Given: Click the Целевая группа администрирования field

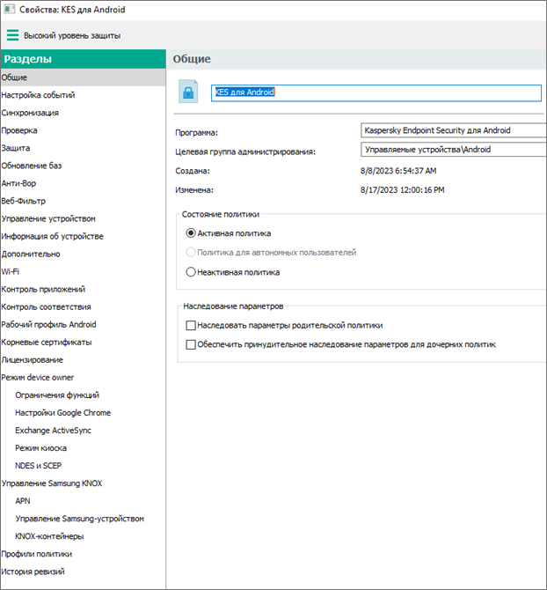Looking at the screenshot, I should point(454,150).
